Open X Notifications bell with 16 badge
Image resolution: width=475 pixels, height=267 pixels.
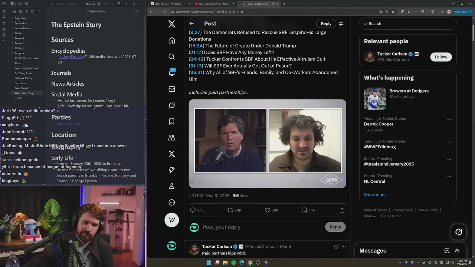pos(171,73)
